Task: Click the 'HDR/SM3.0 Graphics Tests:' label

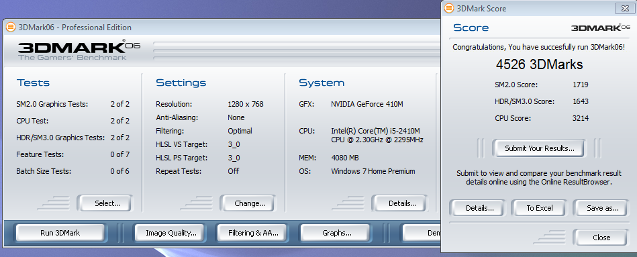Action: point(60,138)
